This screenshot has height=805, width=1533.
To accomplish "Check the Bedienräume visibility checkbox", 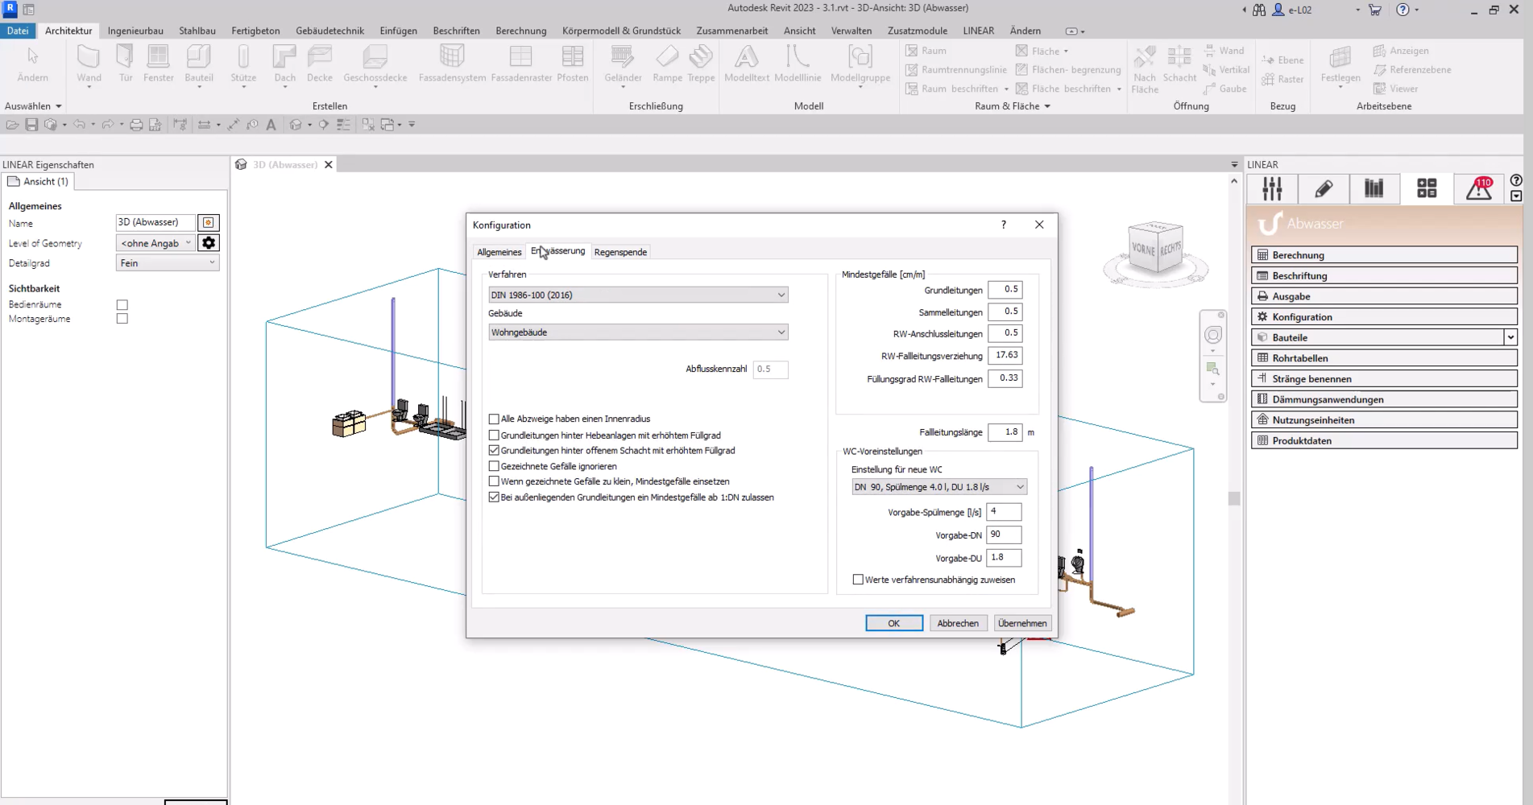I will (x=122, y=305).
